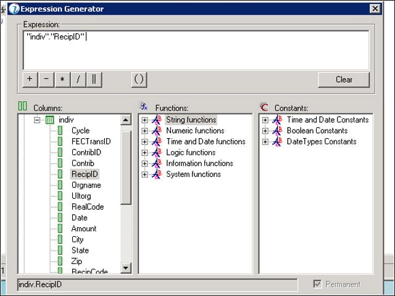
Task: Expand the DateTypes Constants node
Action: pos(265,142)
